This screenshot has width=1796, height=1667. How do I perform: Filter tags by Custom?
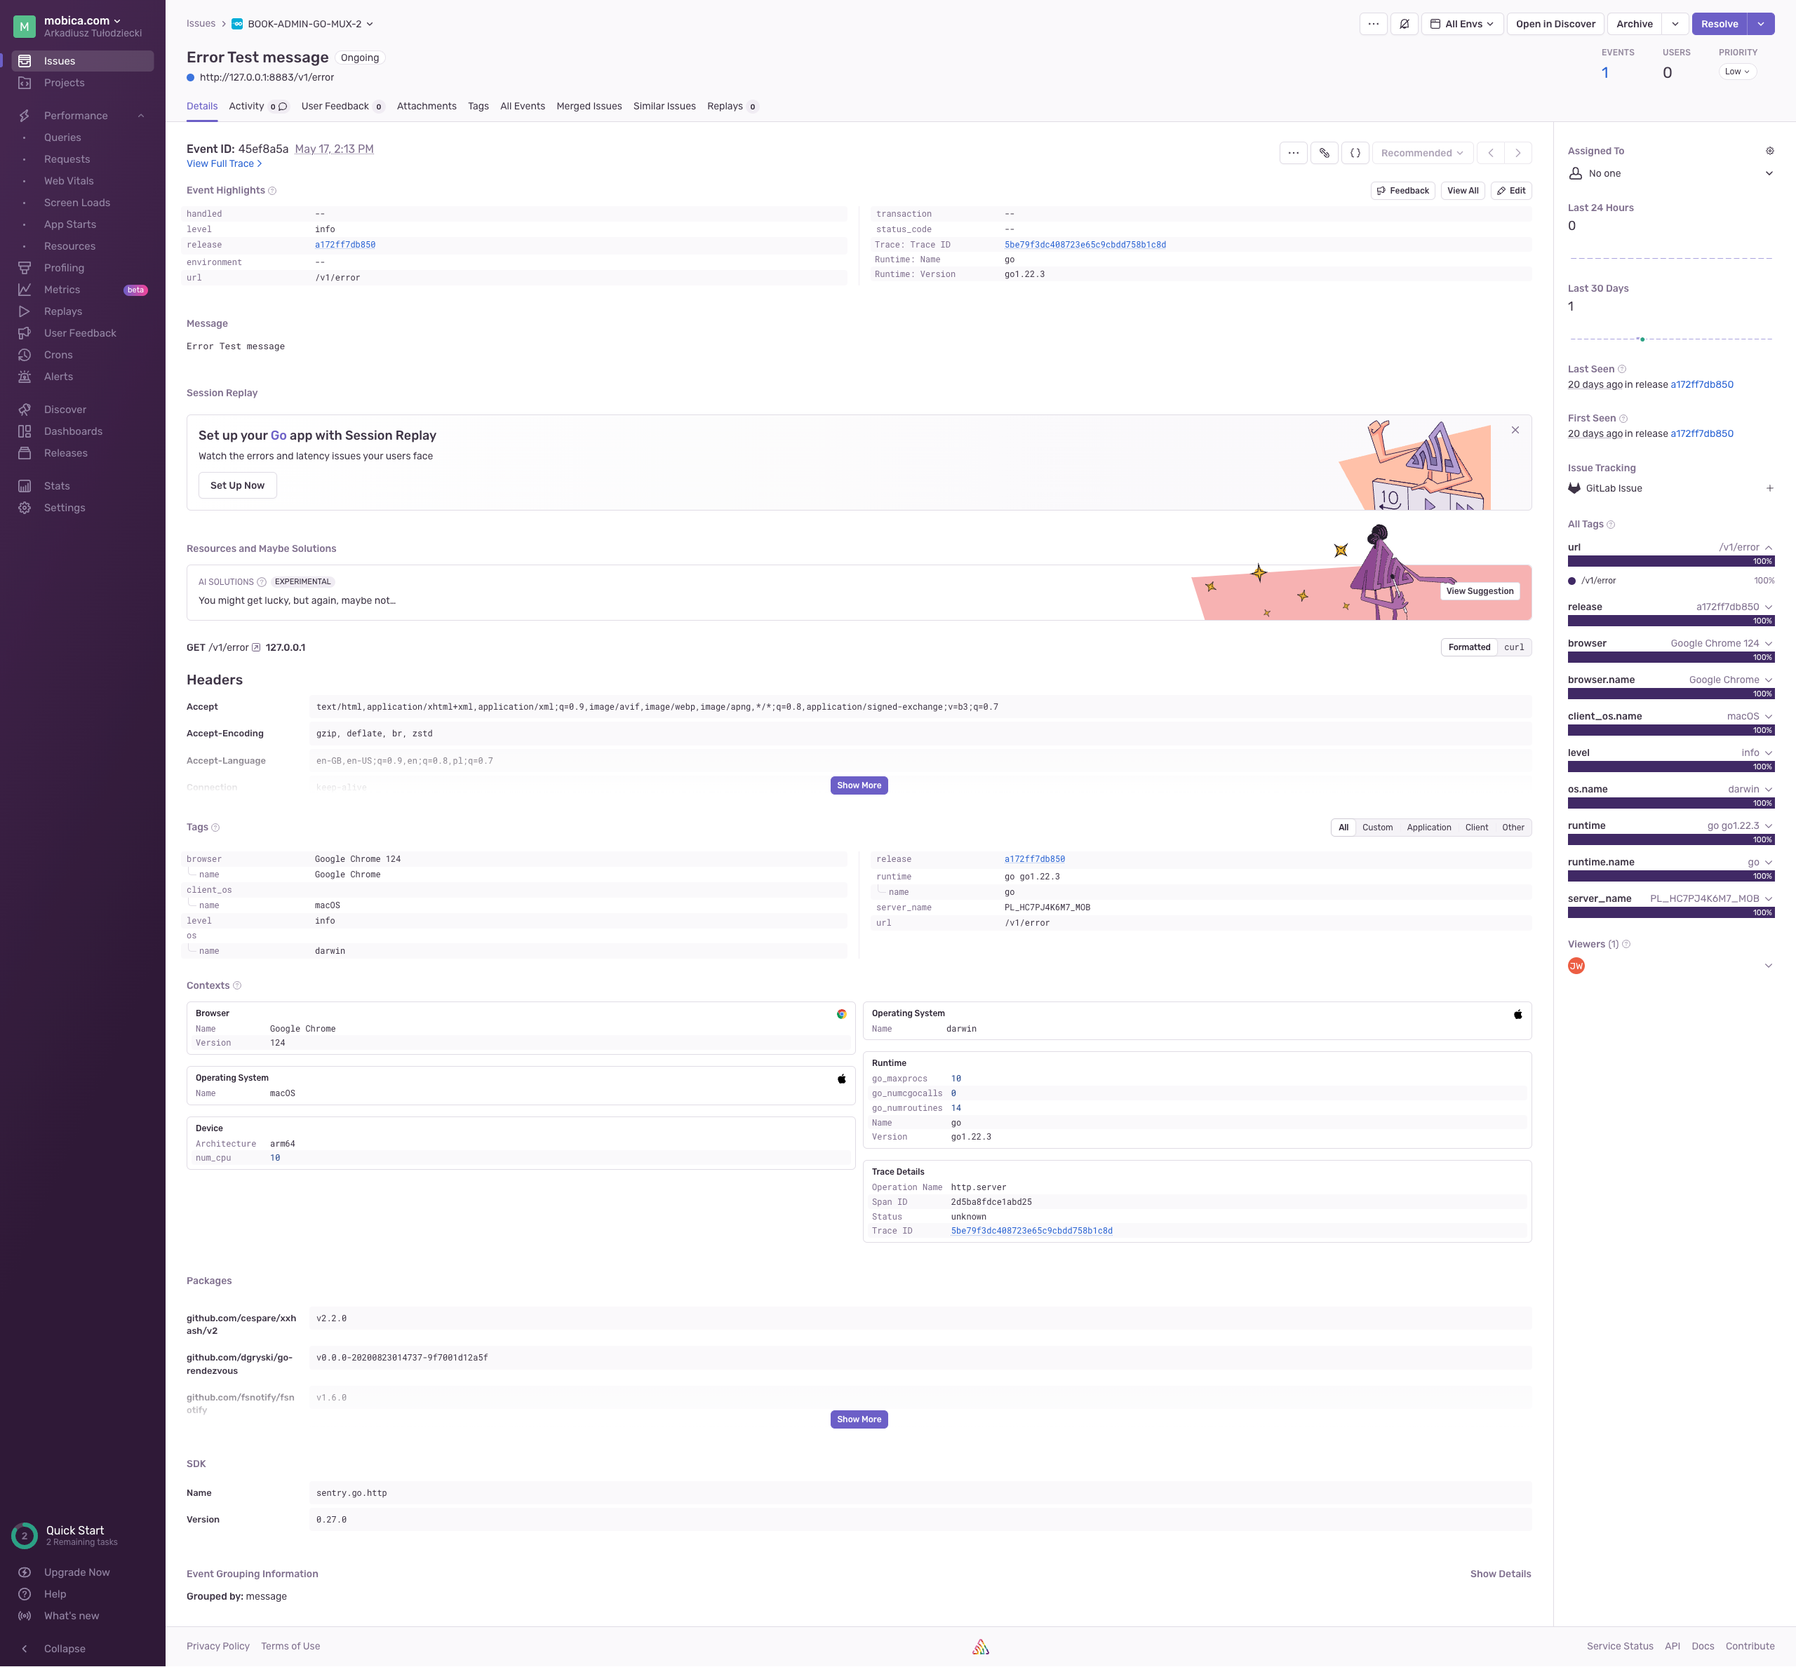1376,827
